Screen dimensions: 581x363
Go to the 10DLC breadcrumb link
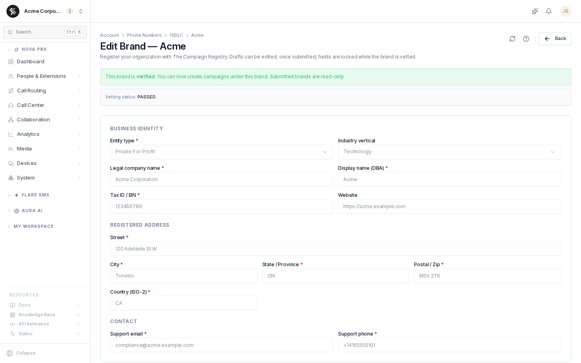pyautogui.click(x=176, y=35)
